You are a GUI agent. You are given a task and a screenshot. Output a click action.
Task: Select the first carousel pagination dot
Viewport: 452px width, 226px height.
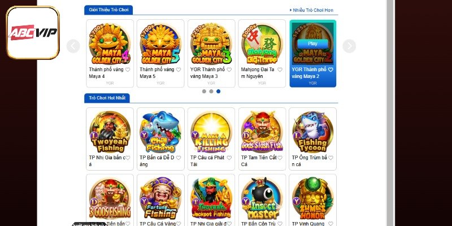[204, 92]
